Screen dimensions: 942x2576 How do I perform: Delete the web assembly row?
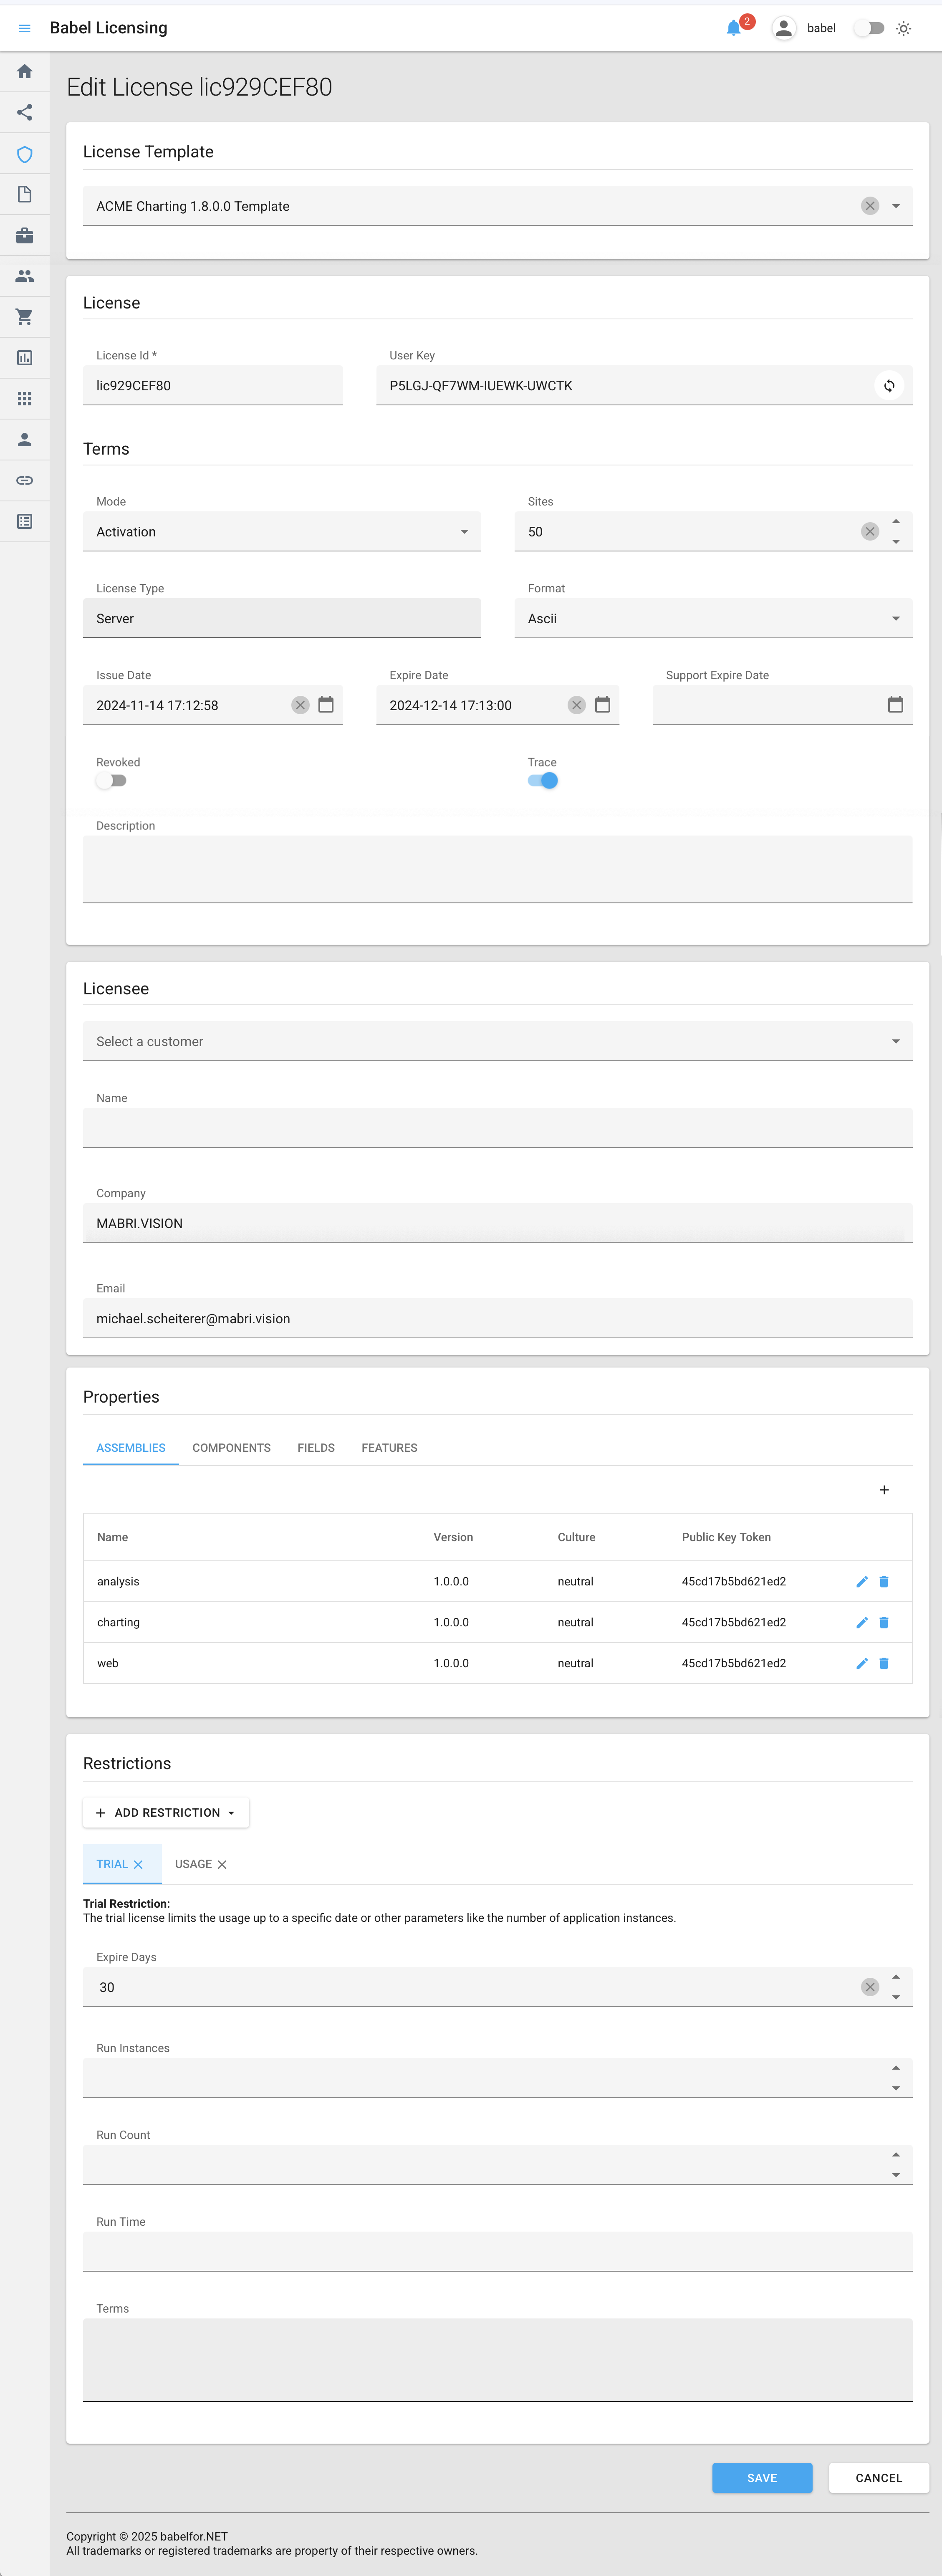coord(884,1663)
